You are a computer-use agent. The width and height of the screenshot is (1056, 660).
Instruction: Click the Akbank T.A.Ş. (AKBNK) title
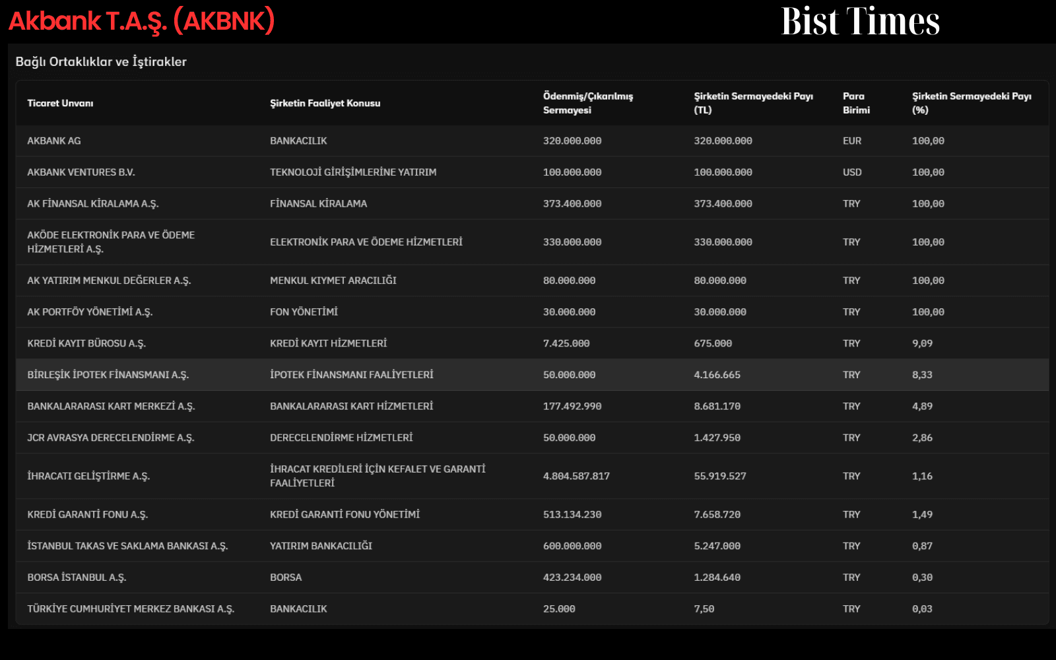click(x=141, y=21)
